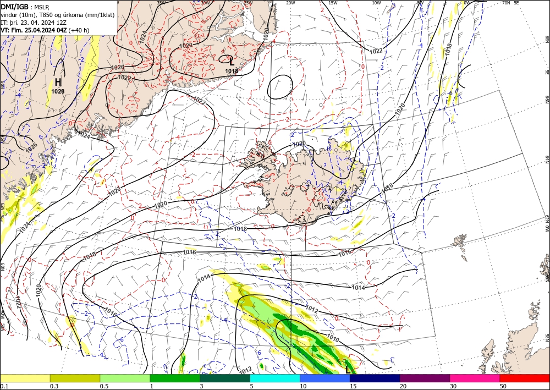Click the '1028' value under the H
Image resolution: width=550 pixels, height=390 pixels.
[58, 91]
